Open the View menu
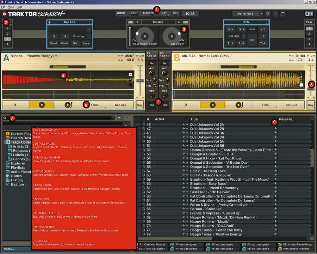Screen dimensions: 317x254 (x=11, y=7)
